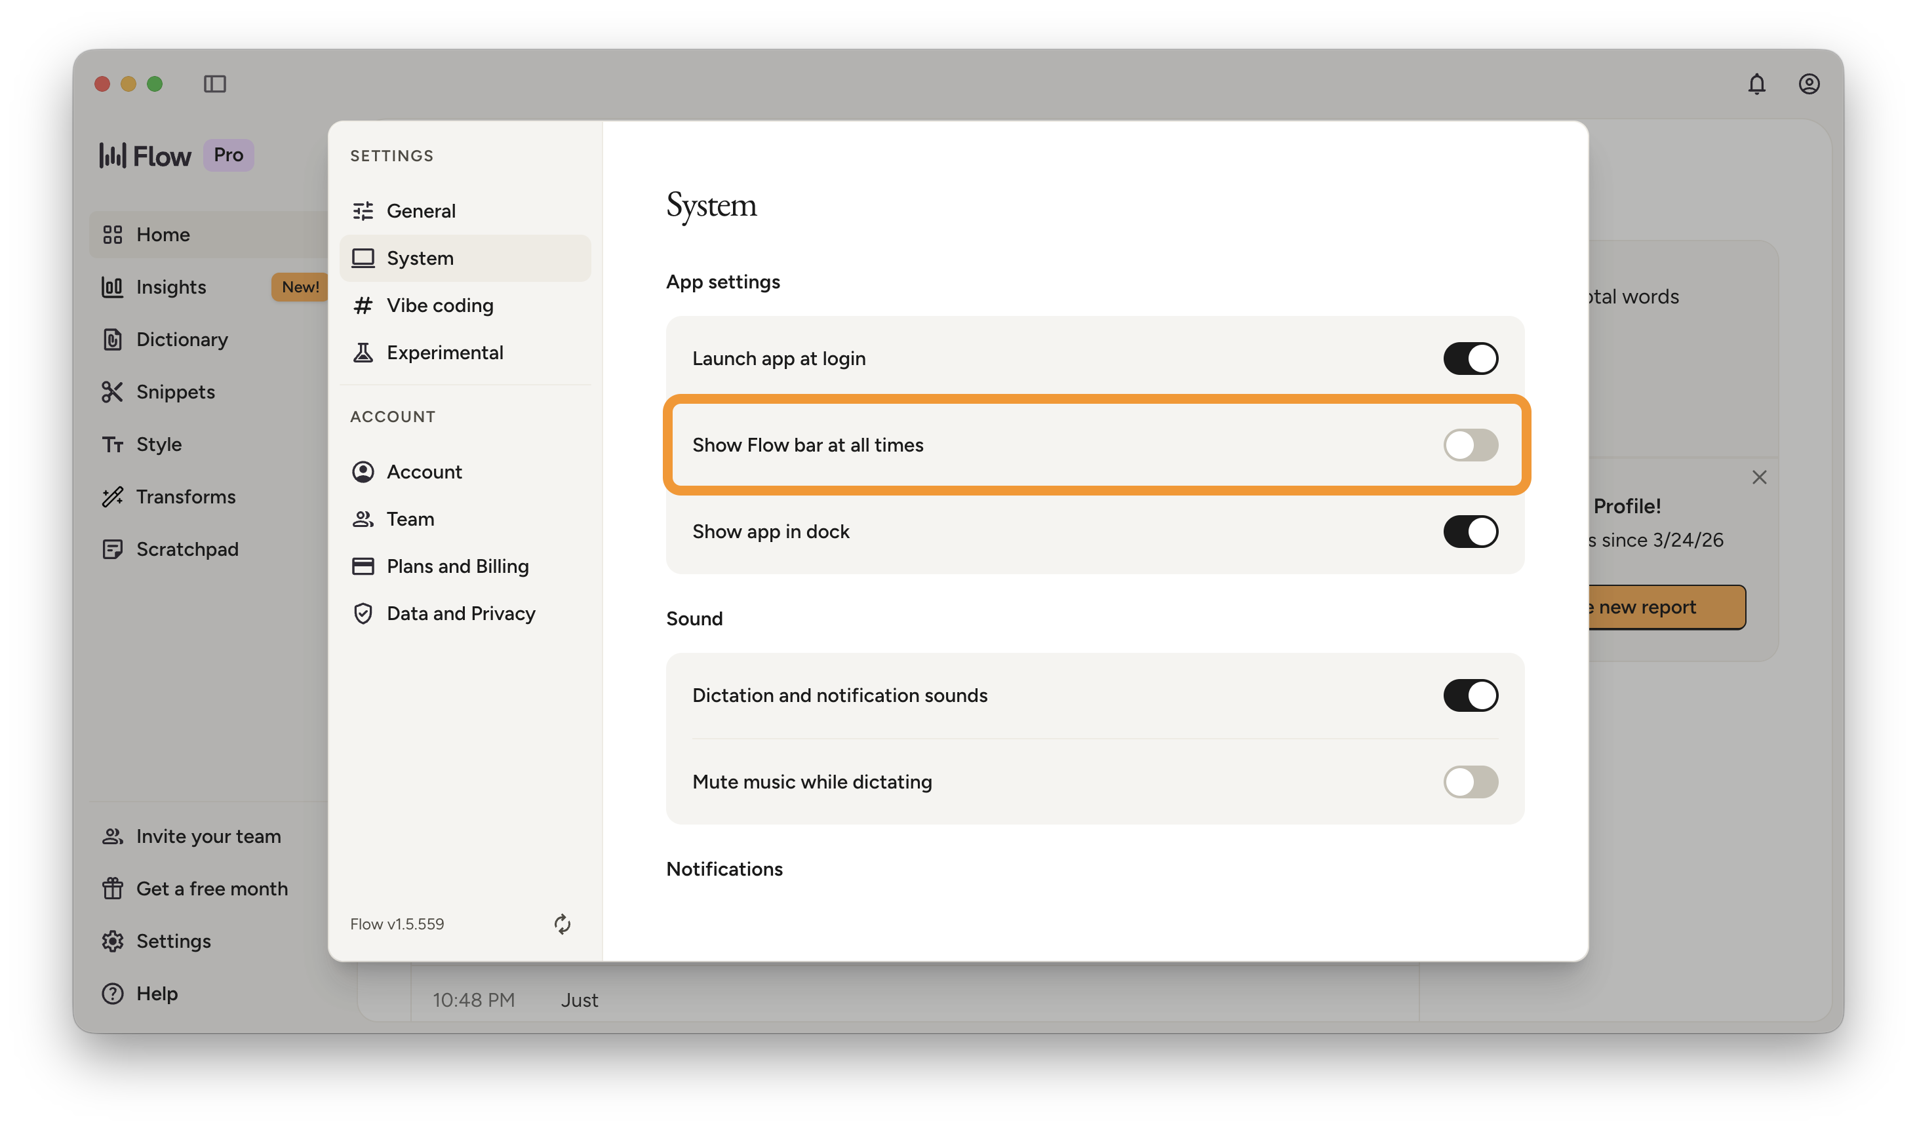Click the Pro badge
The height and width of the screenshot is (1130, 1917).
pos(229,155)
